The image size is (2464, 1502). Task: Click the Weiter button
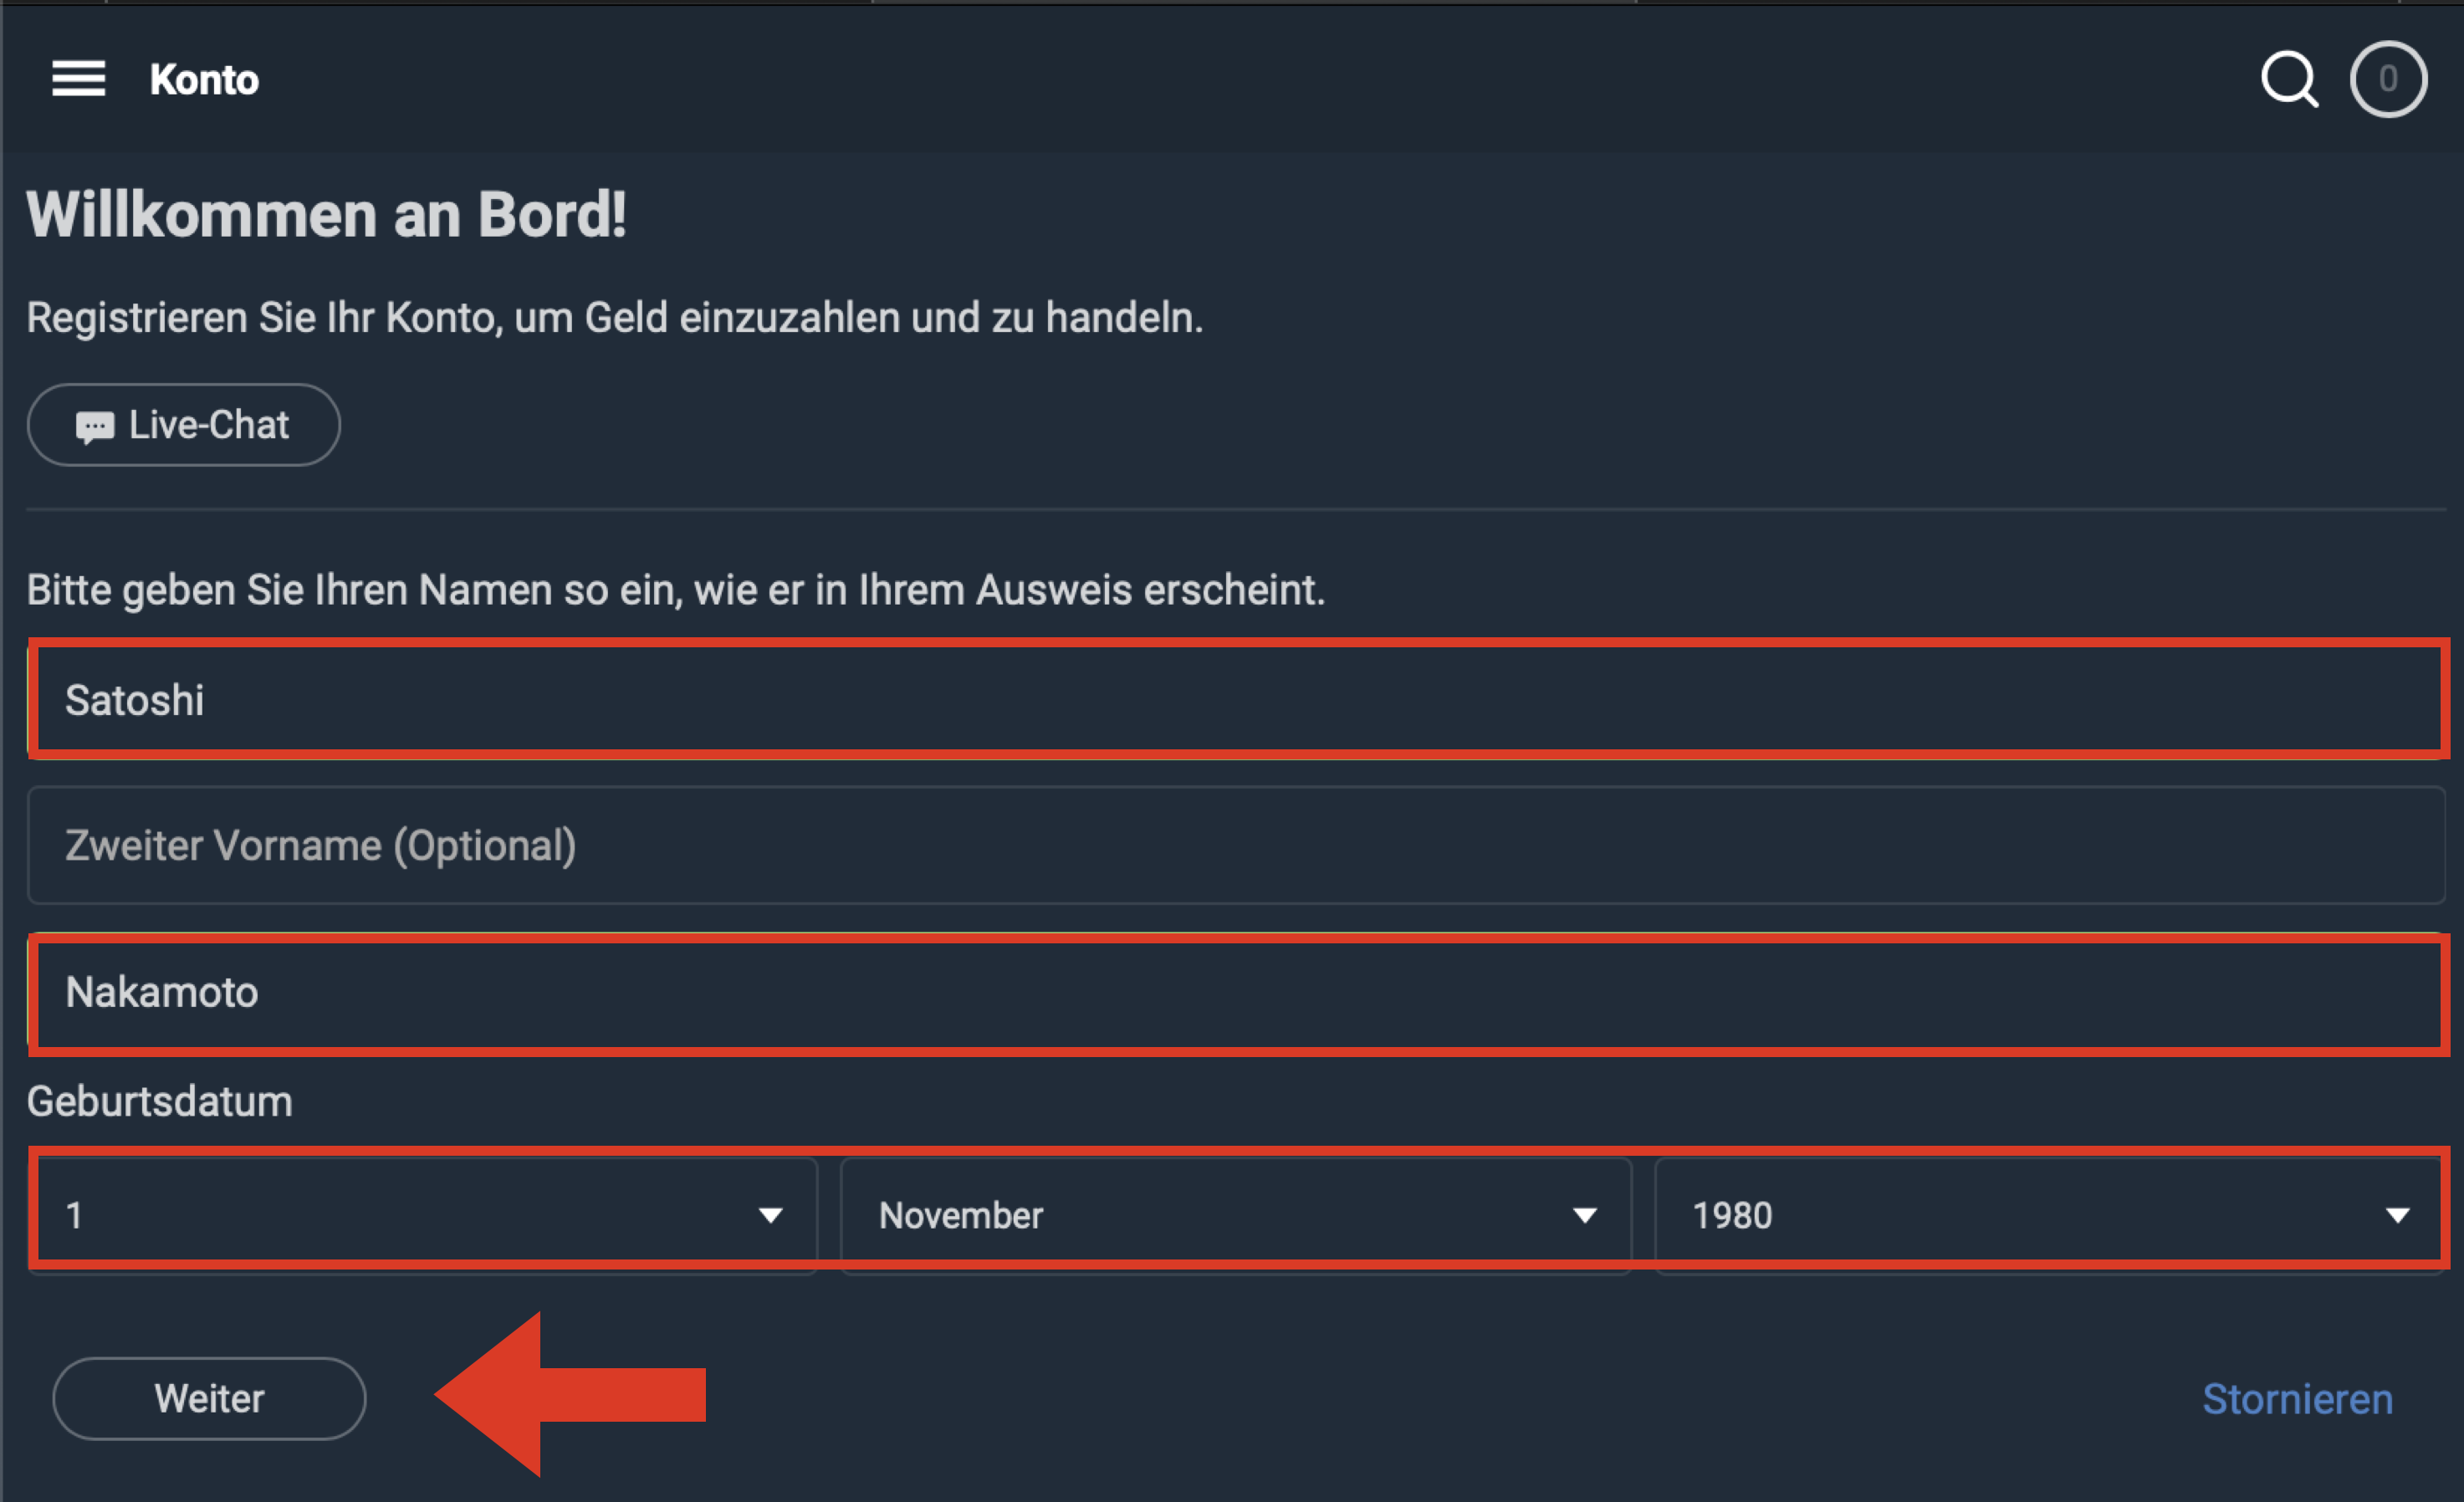(209, 1398)
